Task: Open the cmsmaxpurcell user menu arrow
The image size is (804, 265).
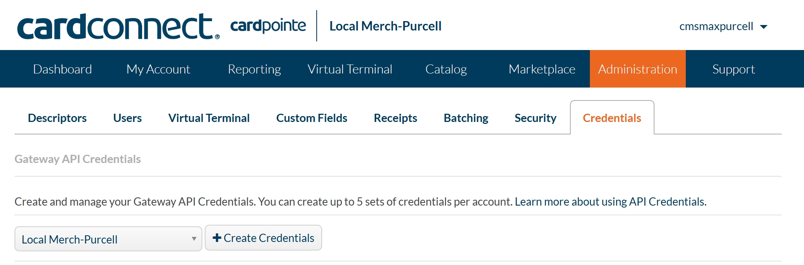Action: point(763,27)
